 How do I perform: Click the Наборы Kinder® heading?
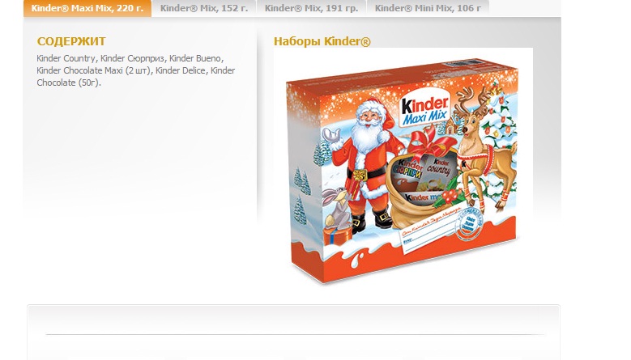(x=322, y=41)
